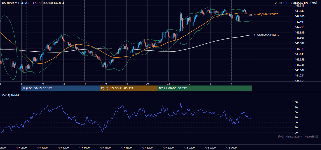Click the RSI scale value 70
The width and height of the screenshot is (321, 150).
coord(296,107)
